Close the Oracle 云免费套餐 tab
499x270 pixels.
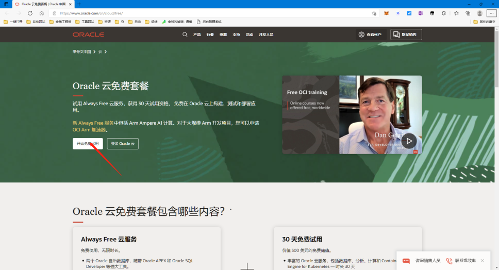pyautogui.click(x=70, y=4)
